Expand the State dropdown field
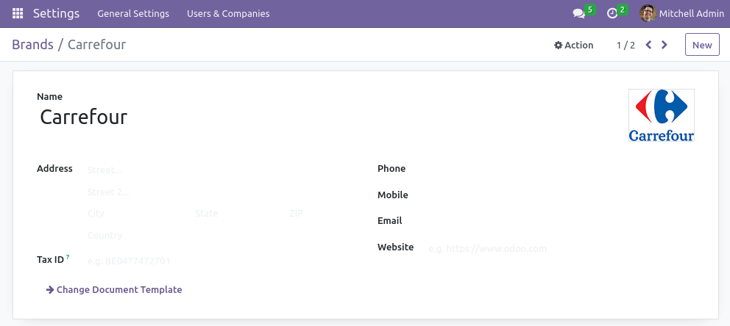 [x=235, y=214]
